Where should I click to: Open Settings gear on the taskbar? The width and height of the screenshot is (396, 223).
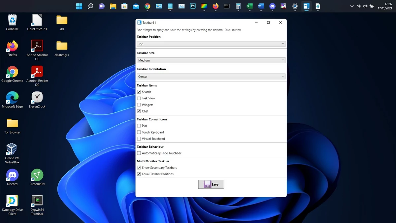tap(295, 6)
